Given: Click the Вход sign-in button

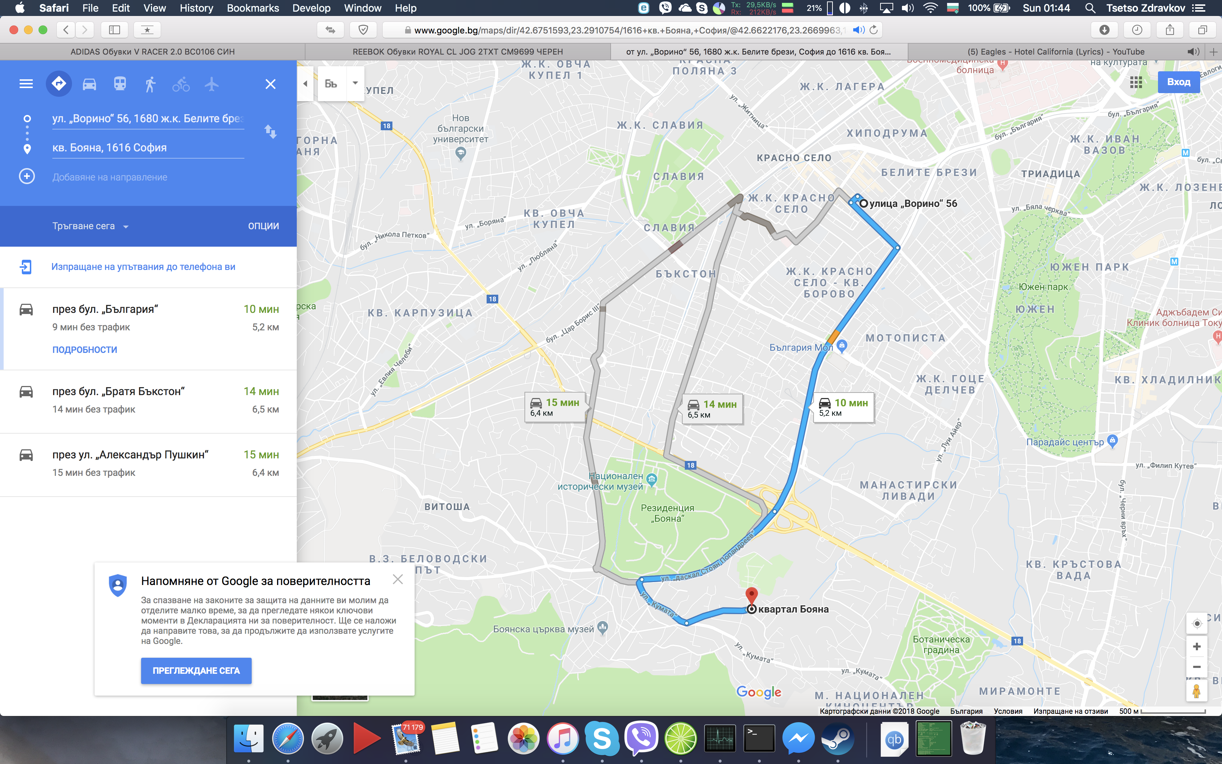Looking at the screenshot, I should 1179,82.
